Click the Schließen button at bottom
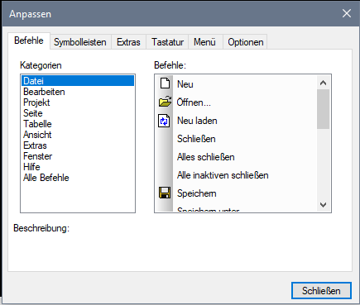 (x=321, y=291)
